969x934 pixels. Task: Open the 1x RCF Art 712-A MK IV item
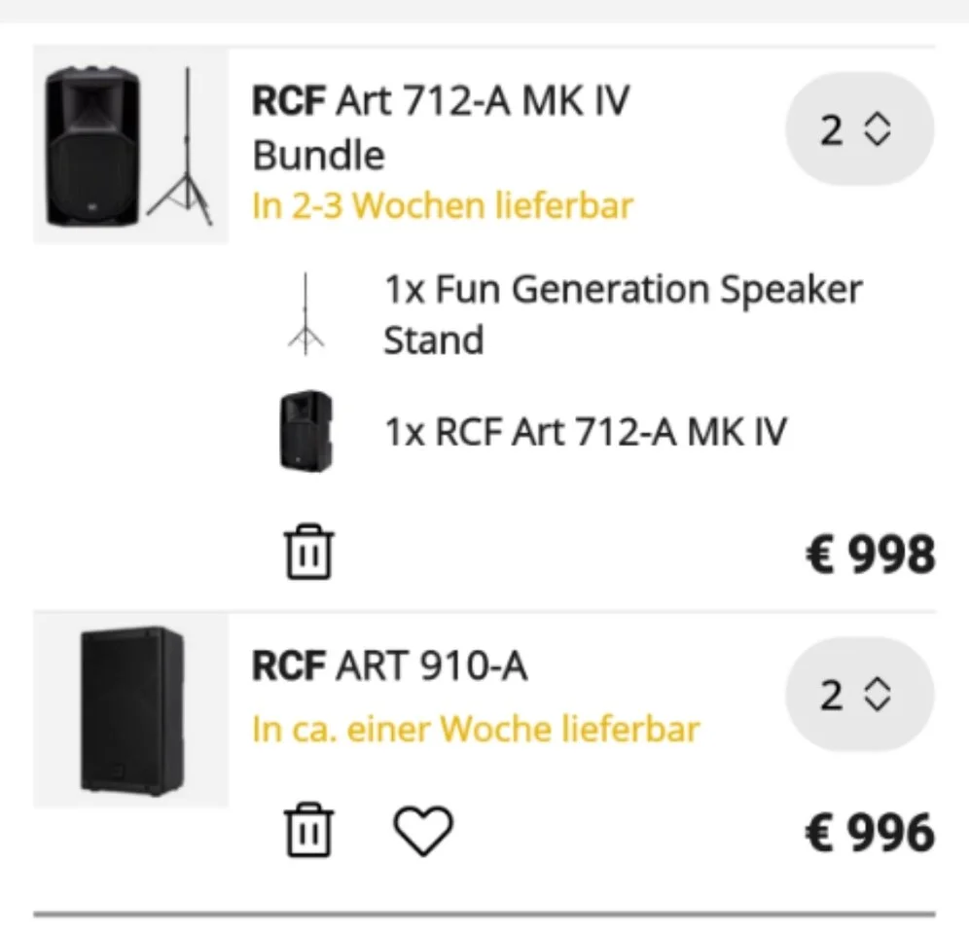pos(585,431)
